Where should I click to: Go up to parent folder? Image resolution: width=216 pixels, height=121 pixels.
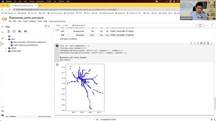pyautogui.click(x=9, y=36)
